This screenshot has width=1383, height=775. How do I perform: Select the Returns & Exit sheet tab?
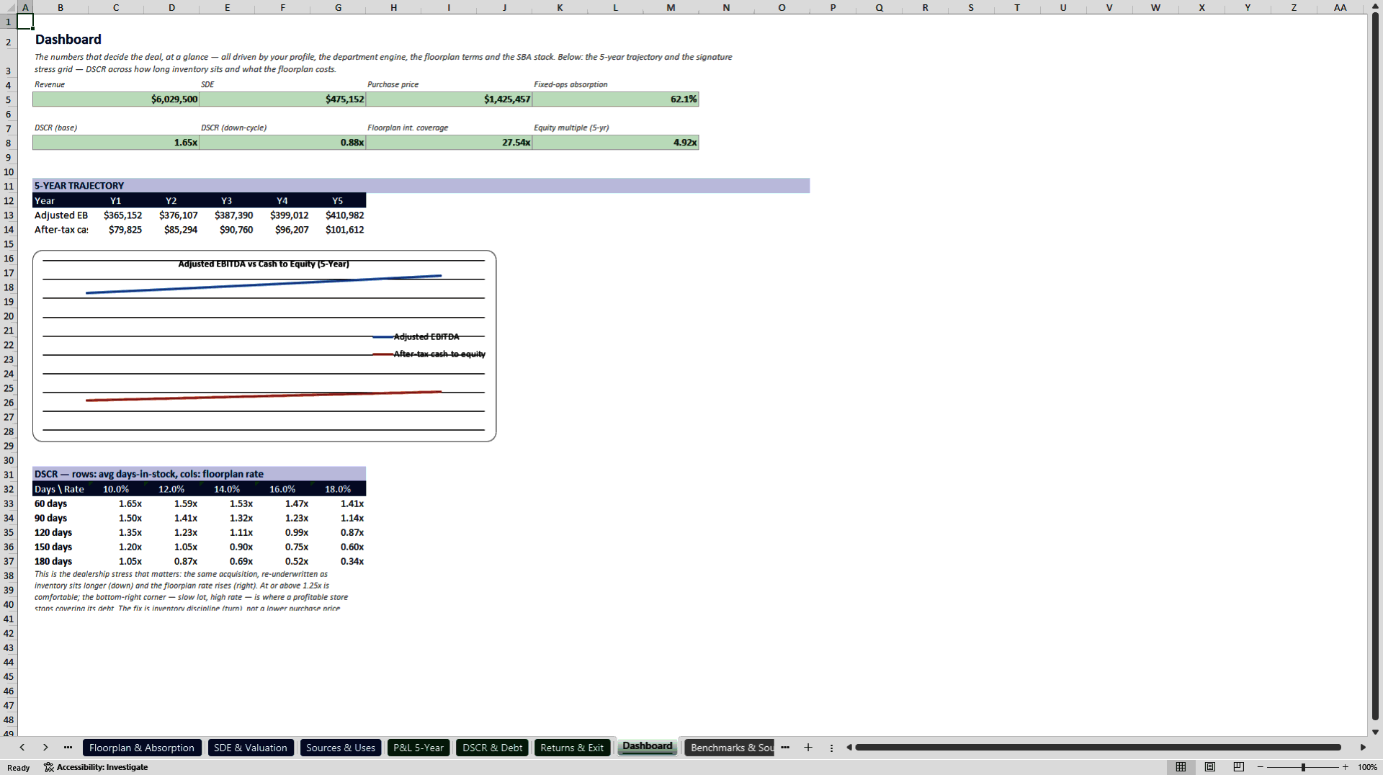coord(572,748)
